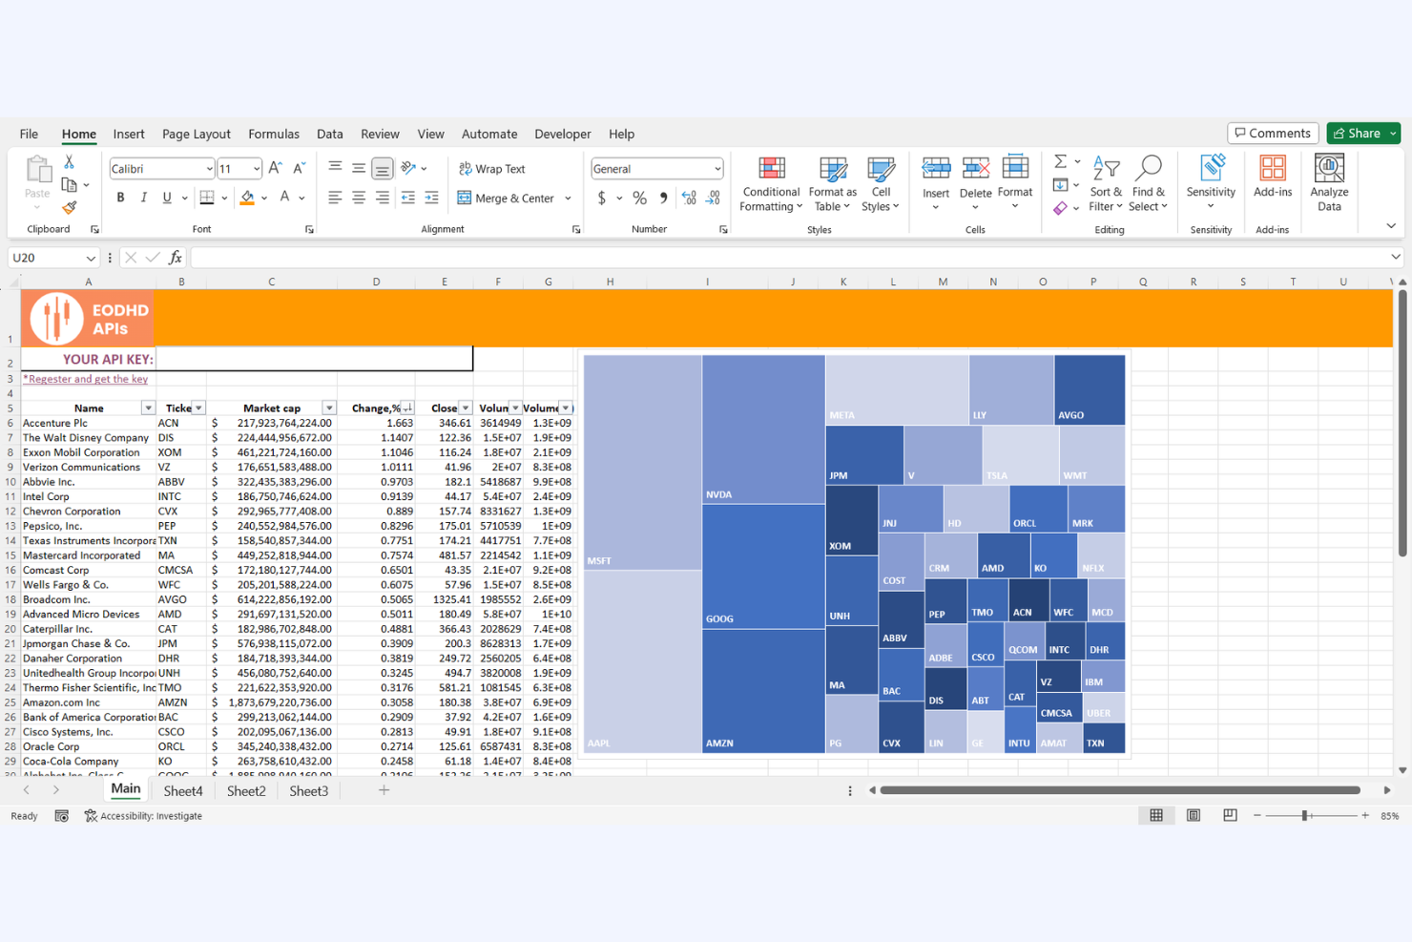Viewport: 1412px width, 942px height.
Task: Toggle italic formatting
Action: pos(143,197)
